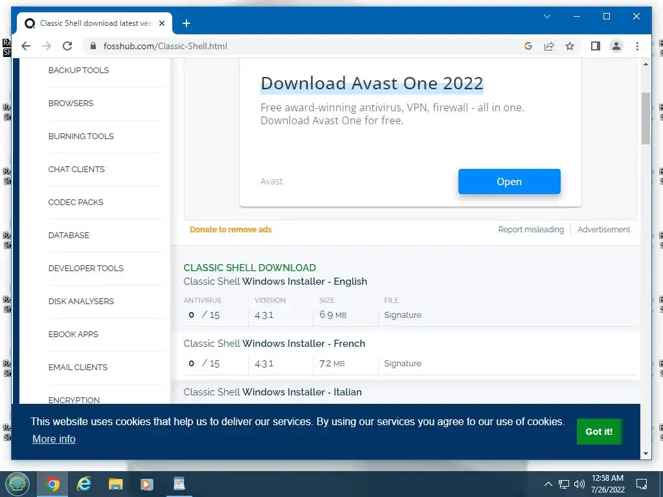This screenshot has height=497, width=663.
Task: Open the Disk Analysers category
Action: 81,301
